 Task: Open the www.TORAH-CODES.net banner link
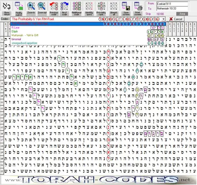(98, 180)
